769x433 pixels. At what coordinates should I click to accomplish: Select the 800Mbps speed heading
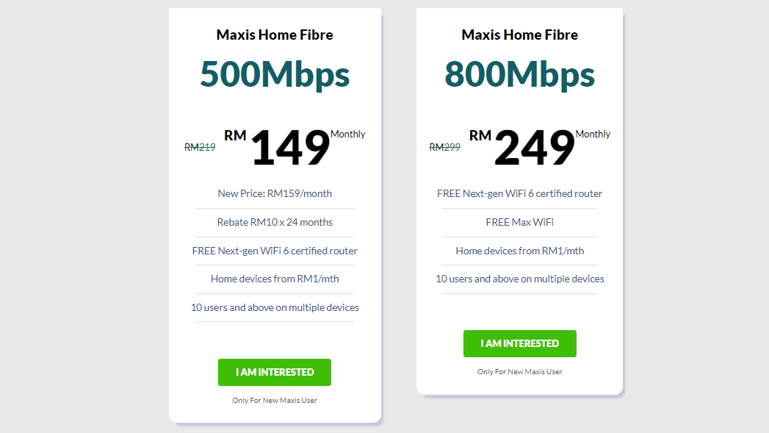pyautogui.click(x=520, y=74)
